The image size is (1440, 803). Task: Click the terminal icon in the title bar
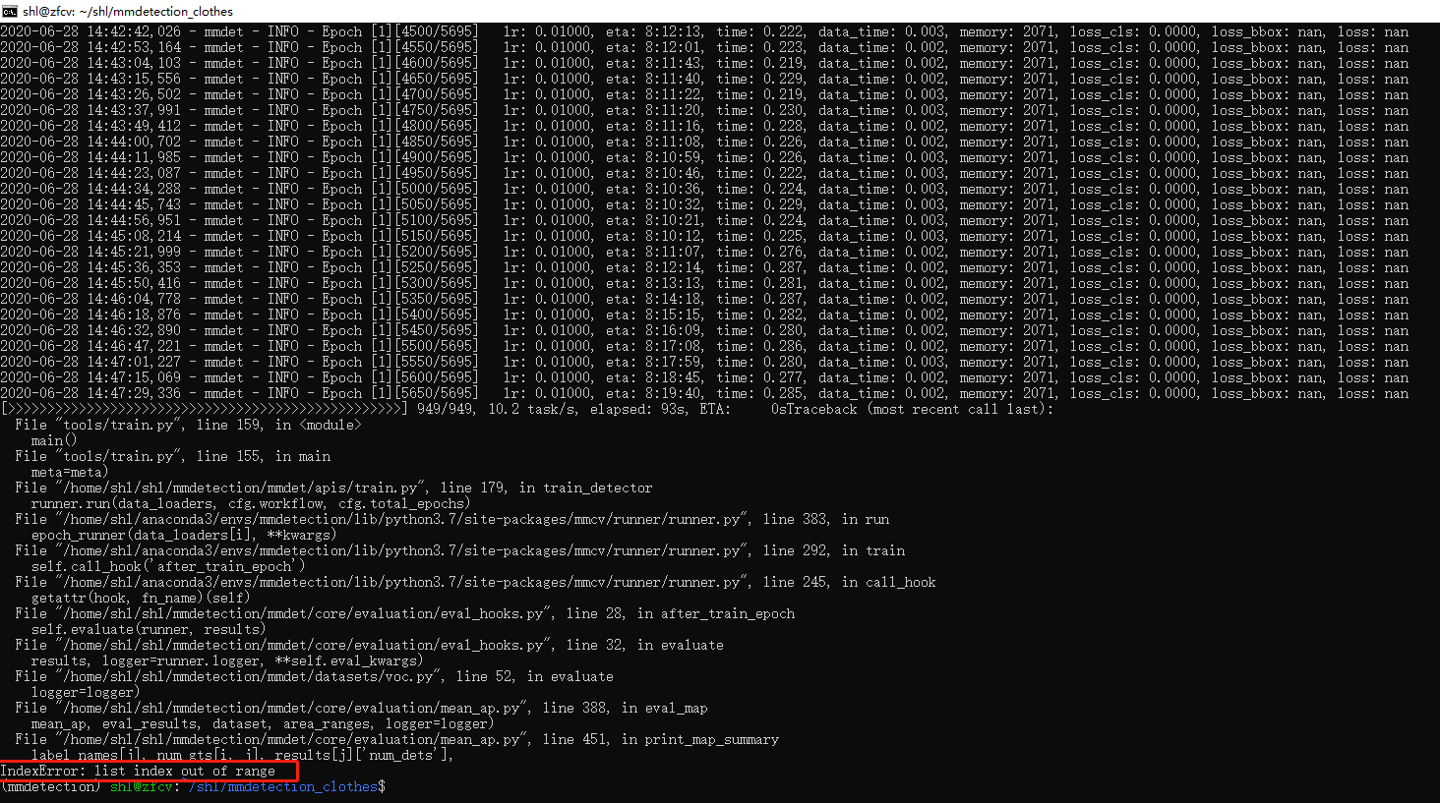click(10, 11)
